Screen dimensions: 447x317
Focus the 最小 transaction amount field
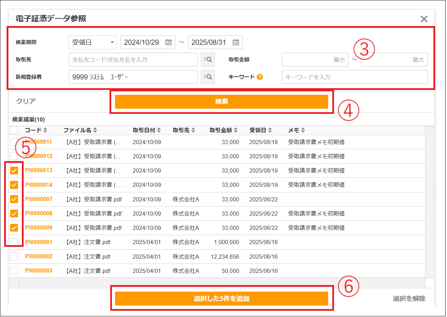(x=315, y=60)
